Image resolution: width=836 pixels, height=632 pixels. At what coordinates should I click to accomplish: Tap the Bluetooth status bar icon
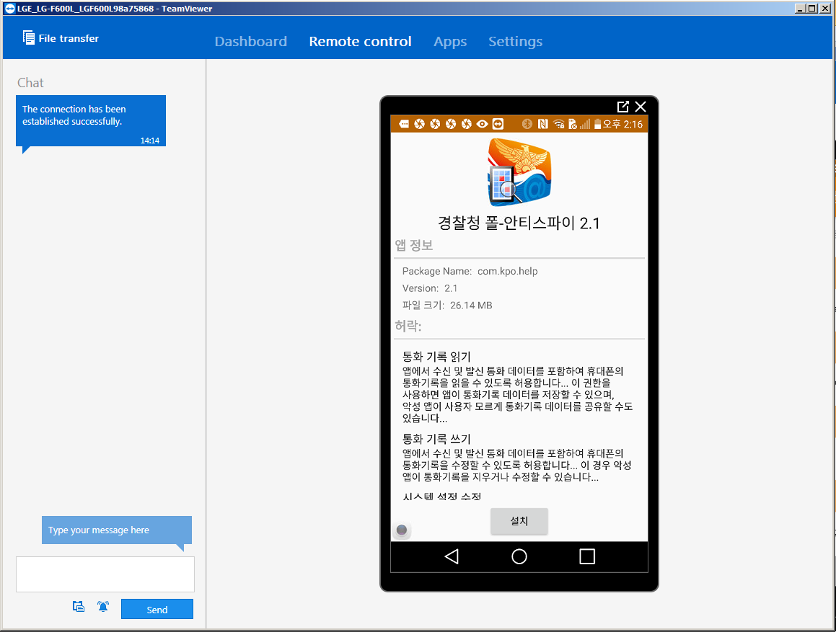click(x=527, y=124)
